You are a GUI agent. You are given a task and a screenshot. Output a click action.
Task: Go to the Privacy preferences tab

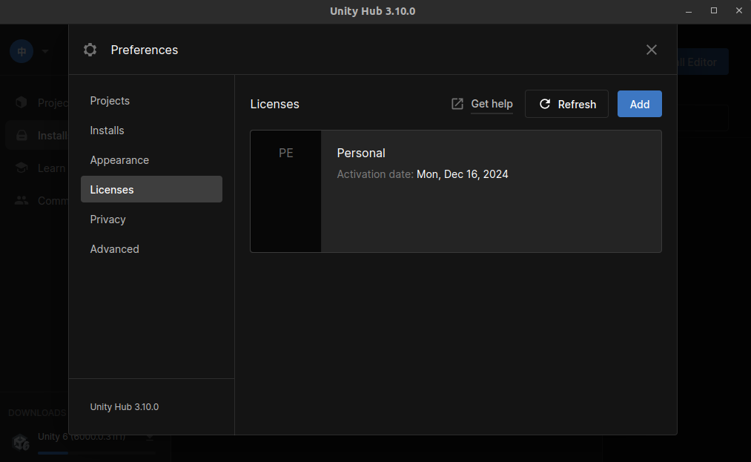[108, 220]
